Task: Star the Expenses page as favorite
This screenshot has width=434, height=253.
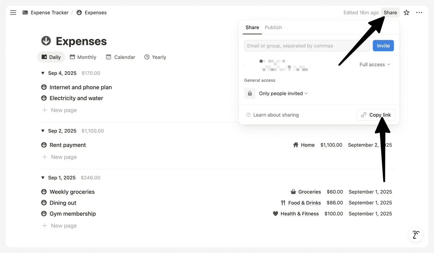Action: [406, 12]
